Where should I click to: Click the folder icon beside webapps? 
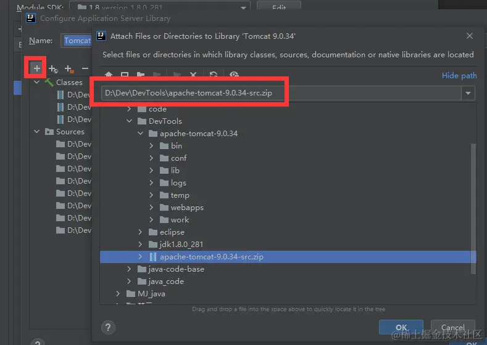[x=164, y=208]
